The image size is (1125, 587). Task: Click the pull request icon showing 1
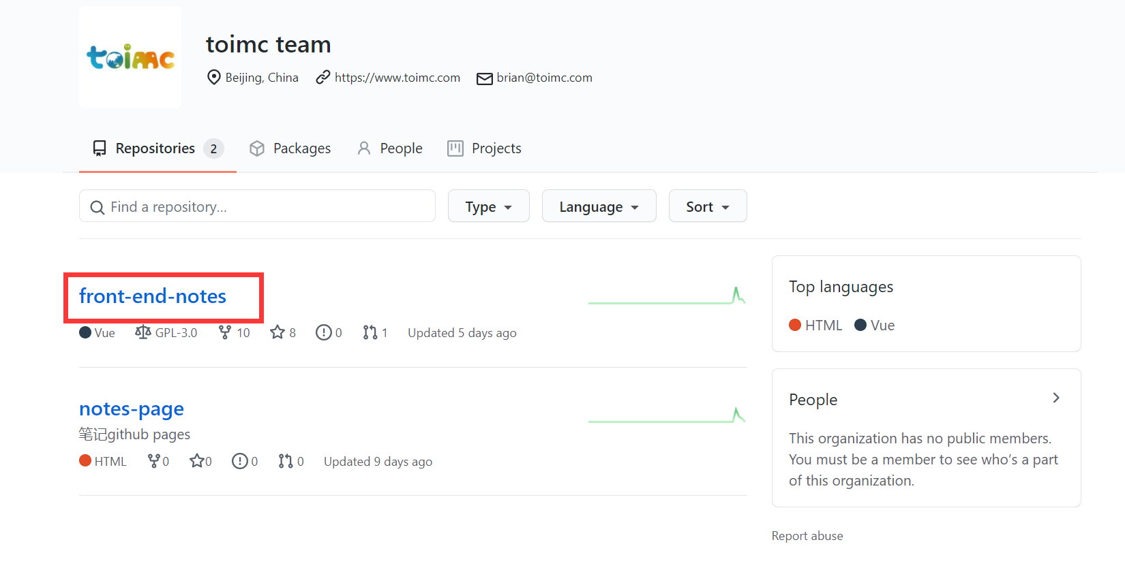click(370, 332)
